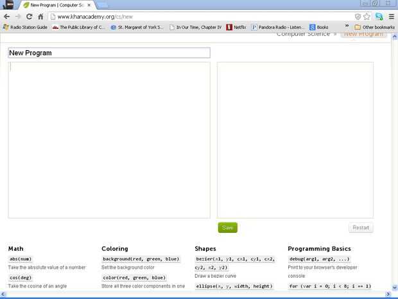Click the New Program title field
The image size is (398, 299).
[109, 53]
